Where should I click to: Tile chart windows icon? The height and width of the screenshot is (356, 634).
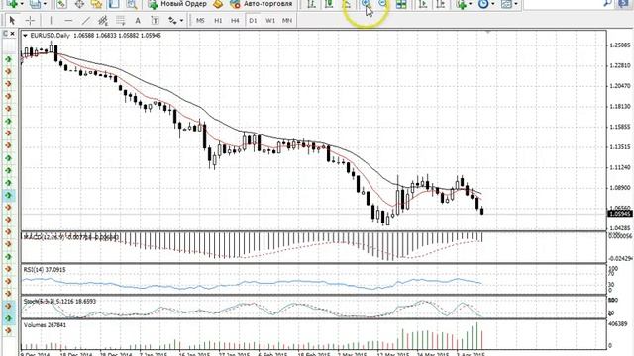pyautogui.click(x=401, y=4)
